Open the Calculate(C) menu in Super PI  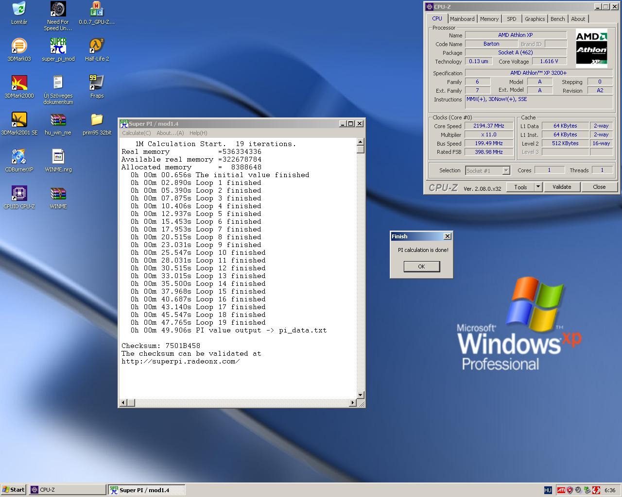(136, 133)
